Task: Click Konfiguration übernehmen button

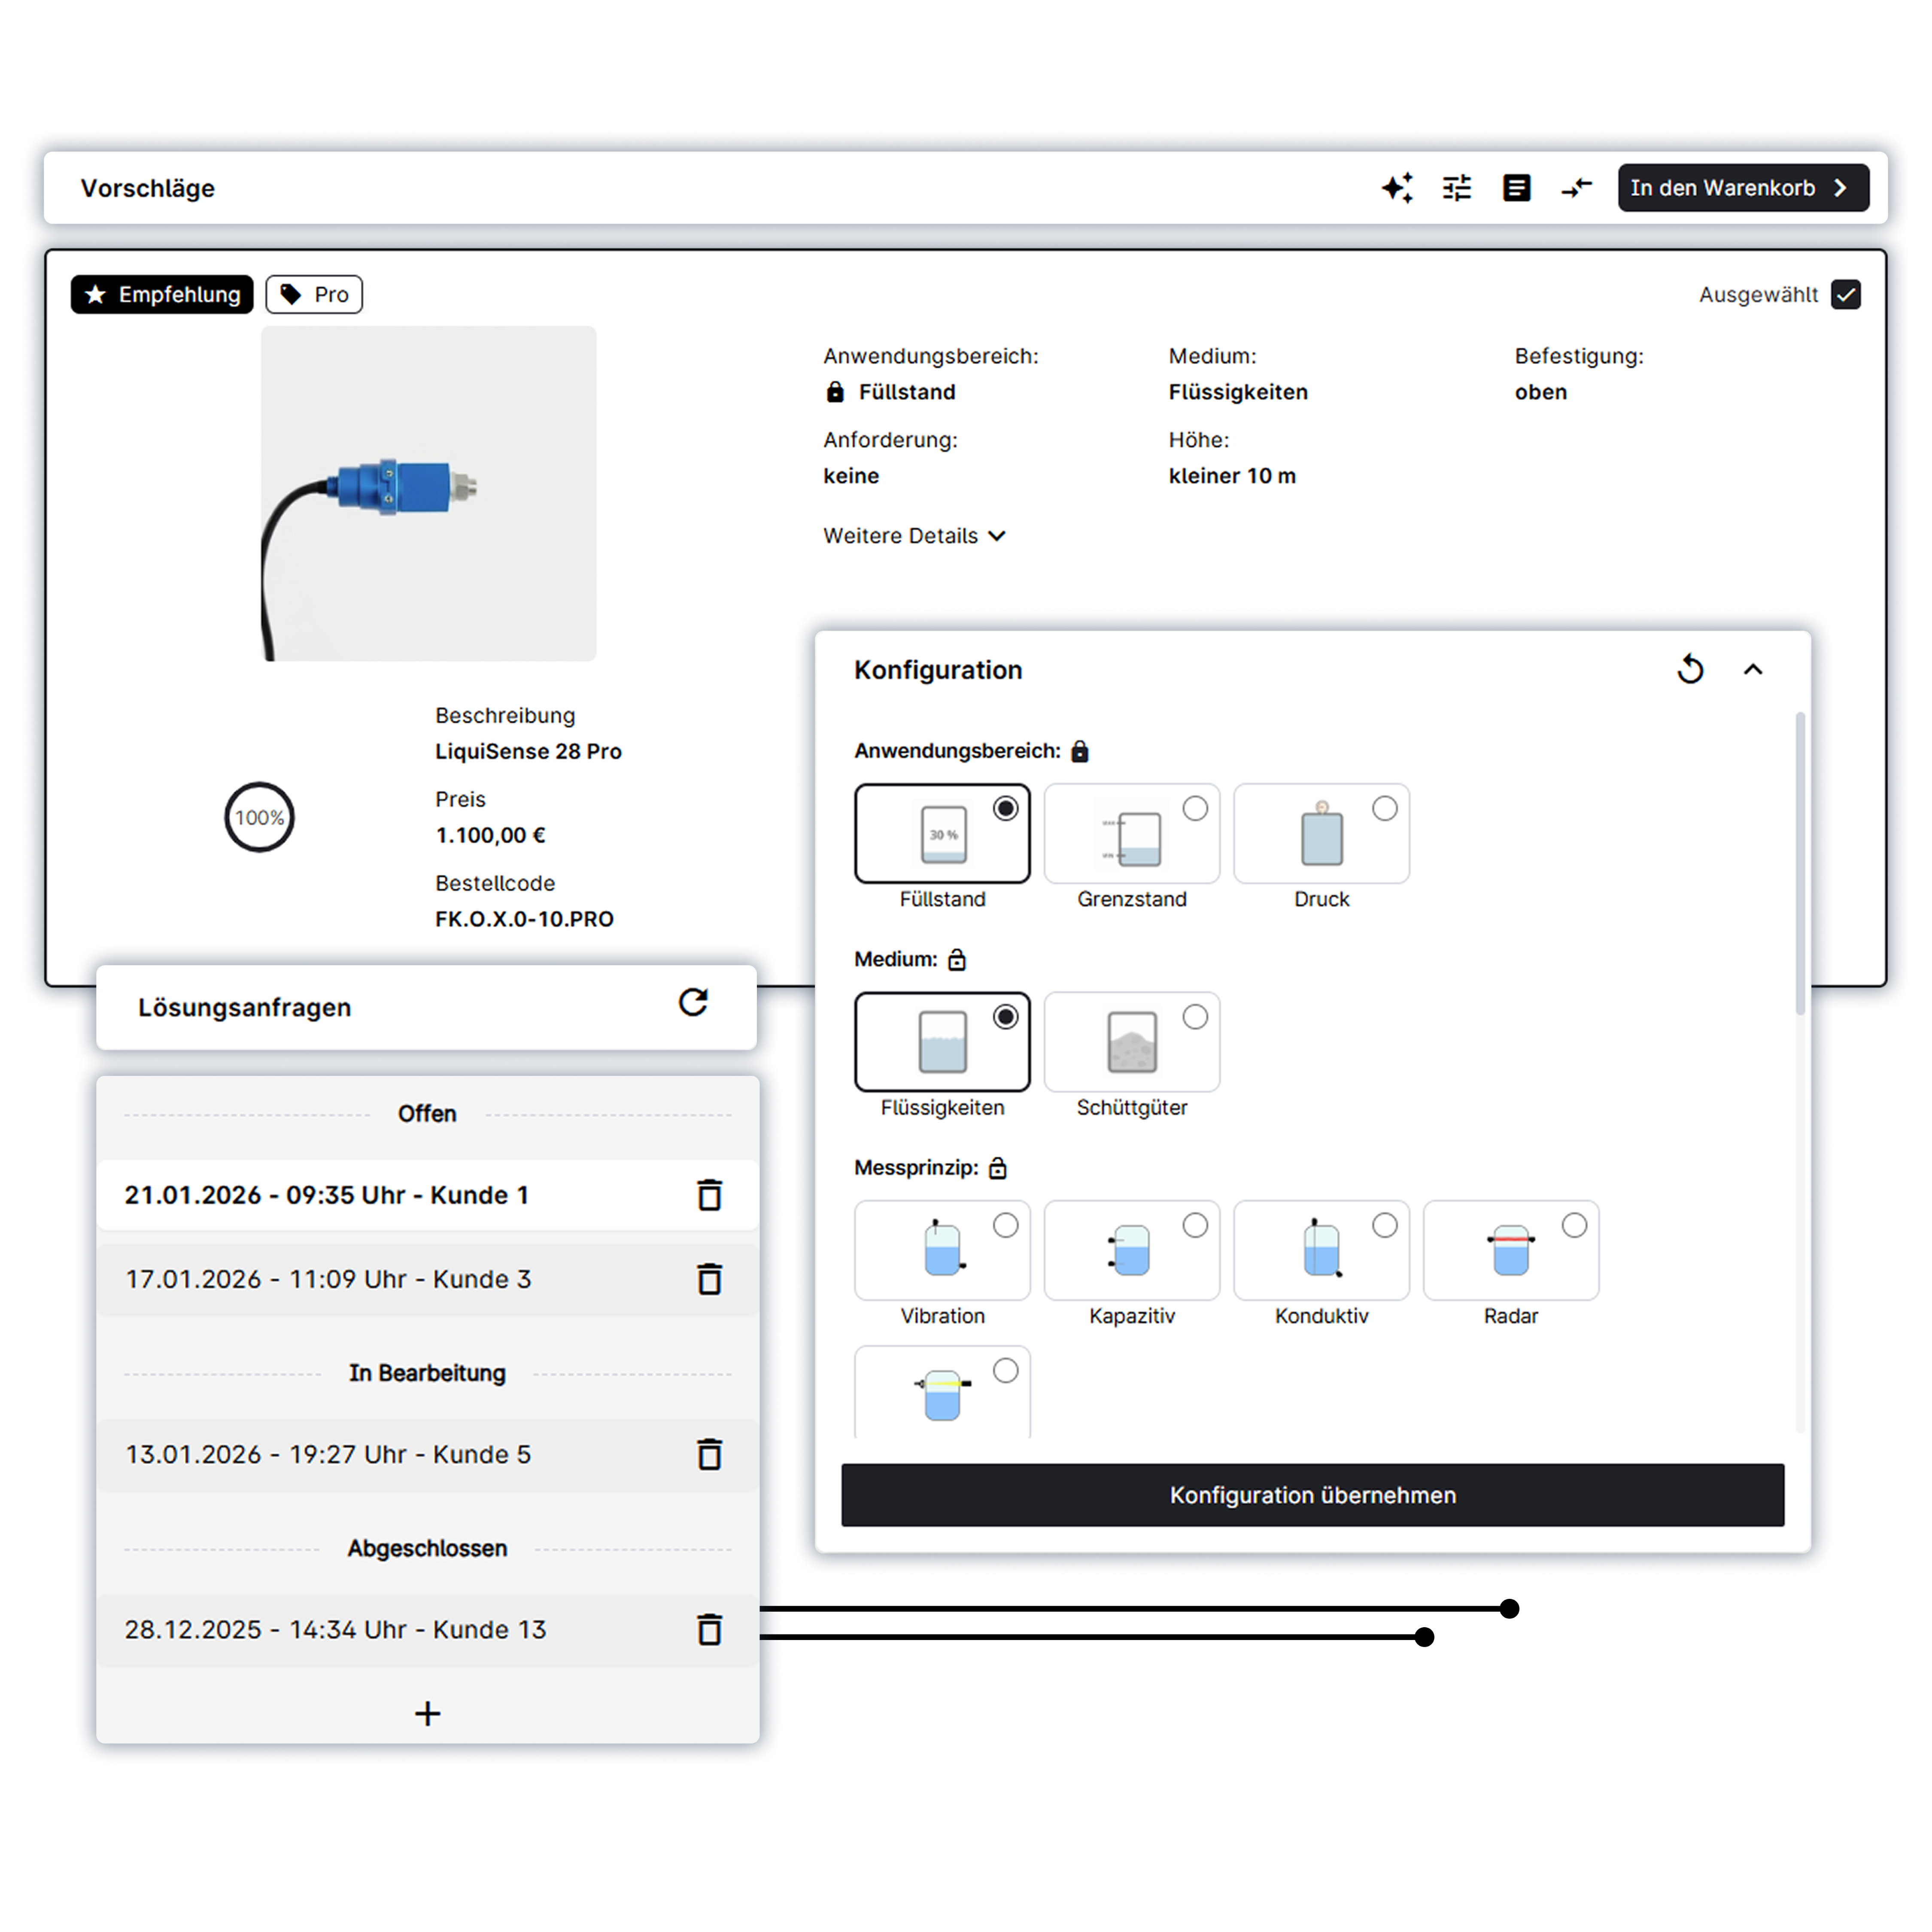Action: (1312, 1495)
